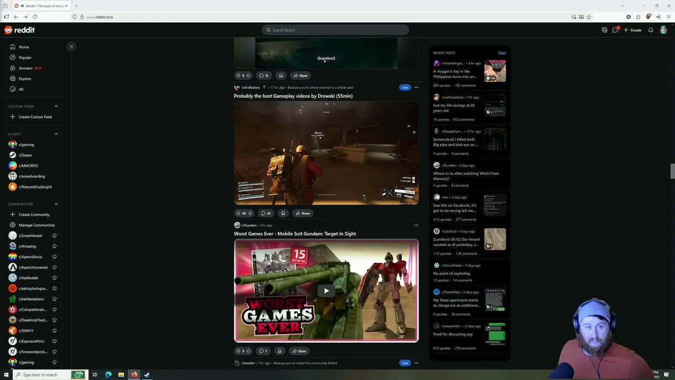Favorite r/ApexUncovered with its star
The image size is (675, 380).
(54, 267)
